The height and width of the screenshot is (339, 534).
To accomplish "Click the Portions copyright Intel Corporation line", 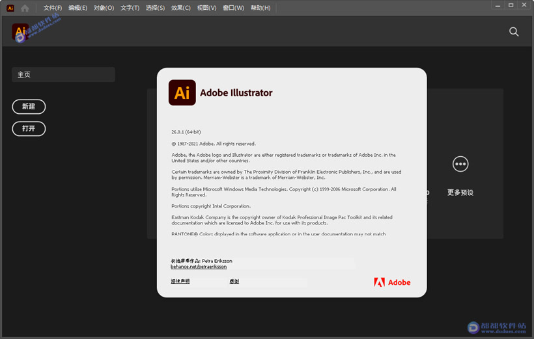I will (211, 206).
